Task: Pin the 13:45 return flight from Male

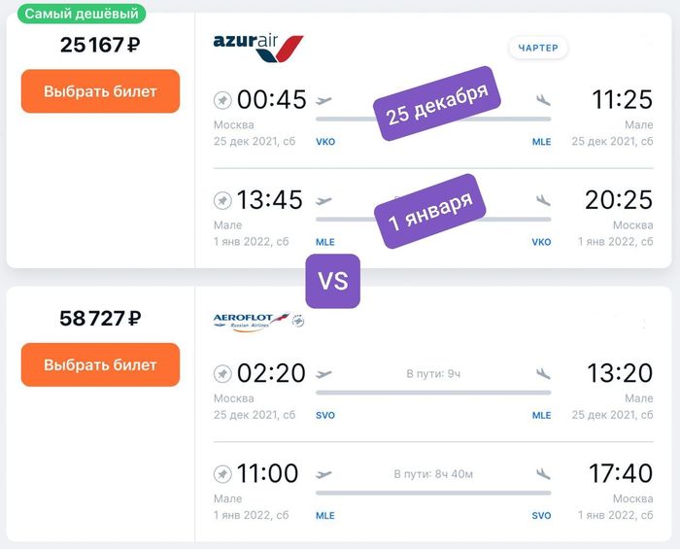Action: [x=222, y=201]
